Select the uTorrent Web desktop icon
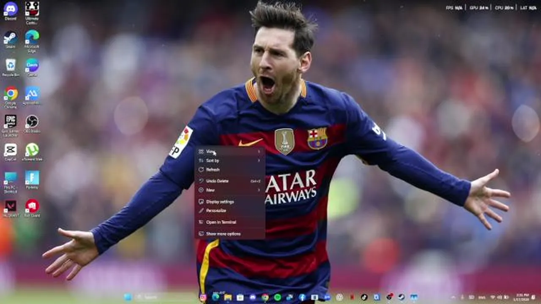Image resolution: width=541 pixels, height=304 pixels. [x=32, y=152]
